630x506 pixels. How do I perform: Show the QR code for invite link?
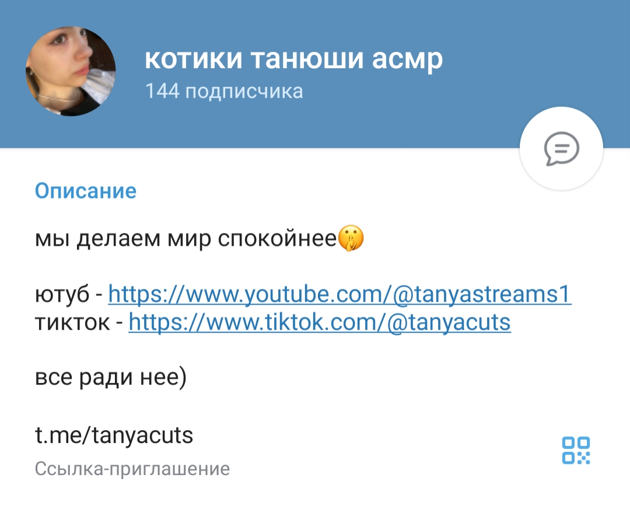pyautogui.click(x=576, y=451)
